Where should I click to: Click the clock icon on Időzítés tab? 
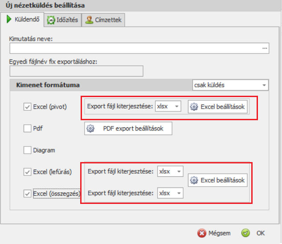[x=51, y=20]
